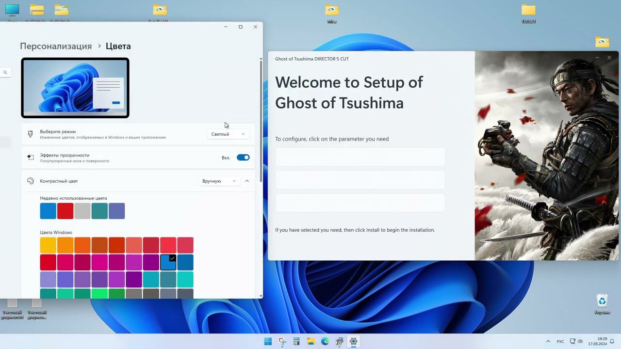Screen dimensions: 621x349
Task: Click the 'To configure, click on the parameter' text
Action: [332, 139]
